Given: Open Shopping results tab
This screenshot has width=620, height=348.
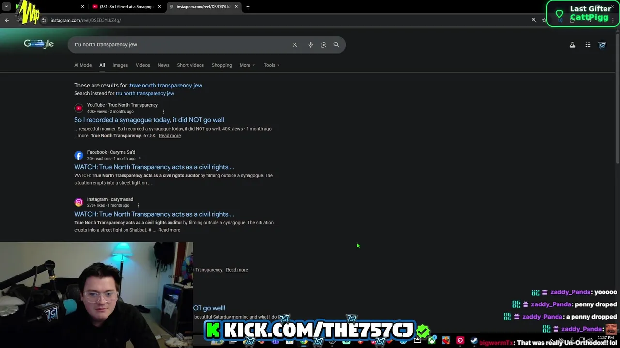Looking at the screenshot, I should click(x=222, y=65).
